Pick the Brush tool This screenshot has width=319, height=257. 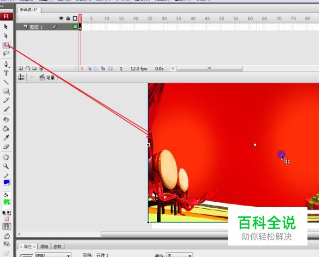click(6, 109)
